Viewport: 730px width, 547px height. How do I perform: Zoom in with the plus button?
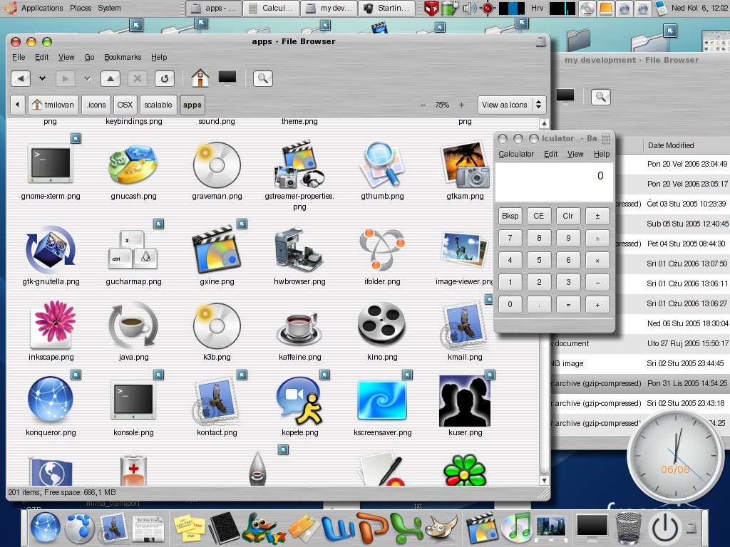461,105
